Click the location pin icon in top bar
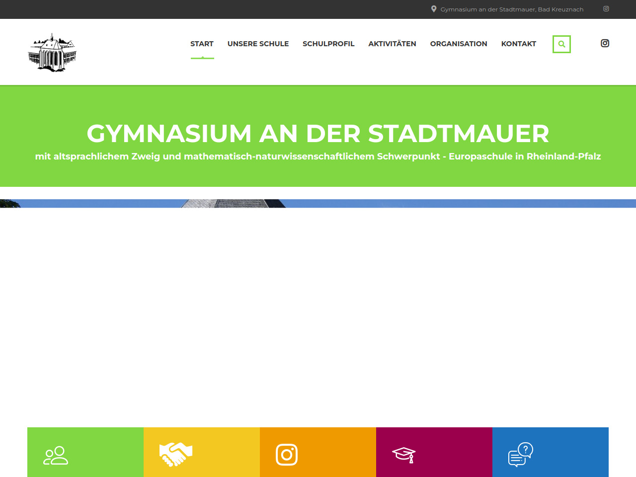This screenshot has height=477, width=636. click(x=434, y=9)
